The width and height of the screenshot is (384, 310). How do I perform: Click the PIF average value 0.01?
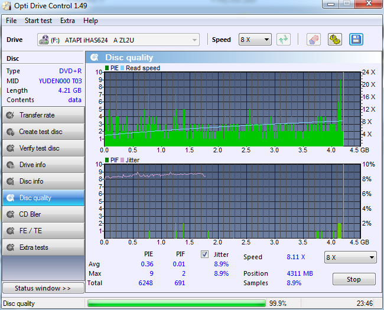point(179,264)
